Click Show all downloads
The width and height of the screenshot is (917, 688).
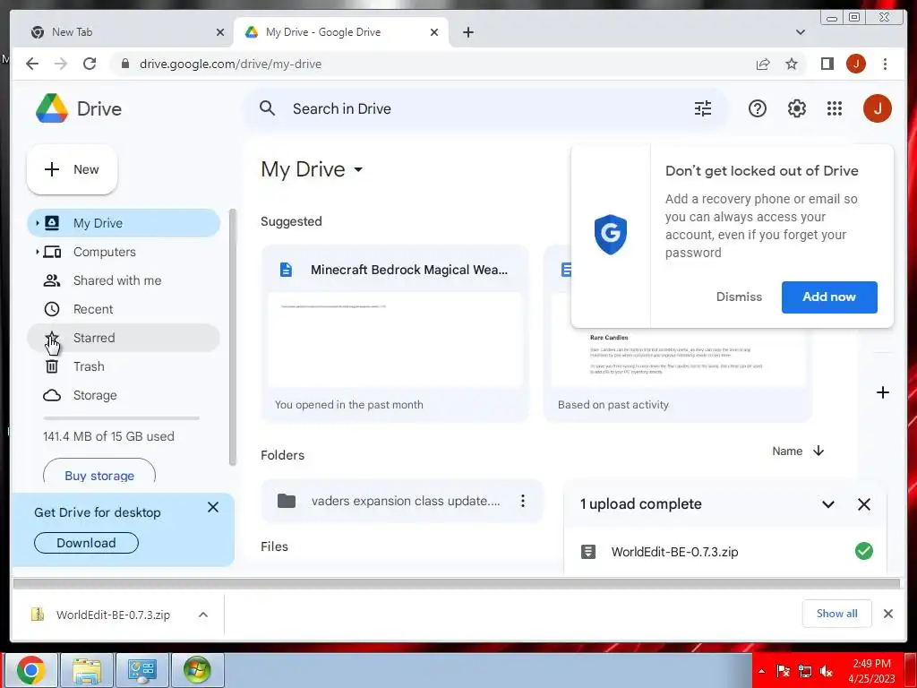(837, 613)
